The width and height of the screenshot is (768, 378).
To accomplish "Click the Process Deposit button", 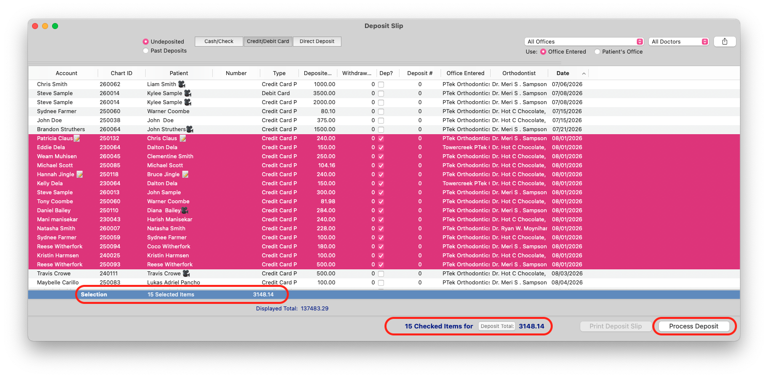I will click(x=693, y=326).
